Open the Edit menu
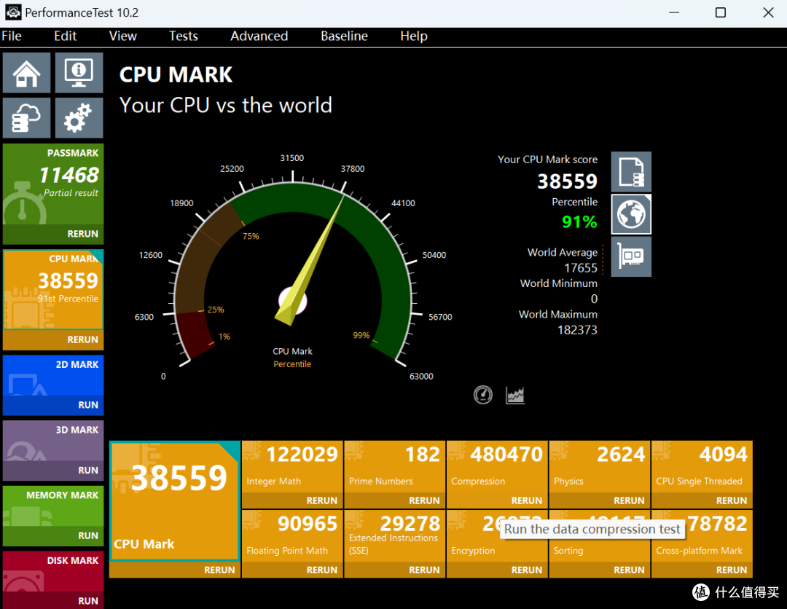This screenshot has width=787, height=609. [66, 36]
